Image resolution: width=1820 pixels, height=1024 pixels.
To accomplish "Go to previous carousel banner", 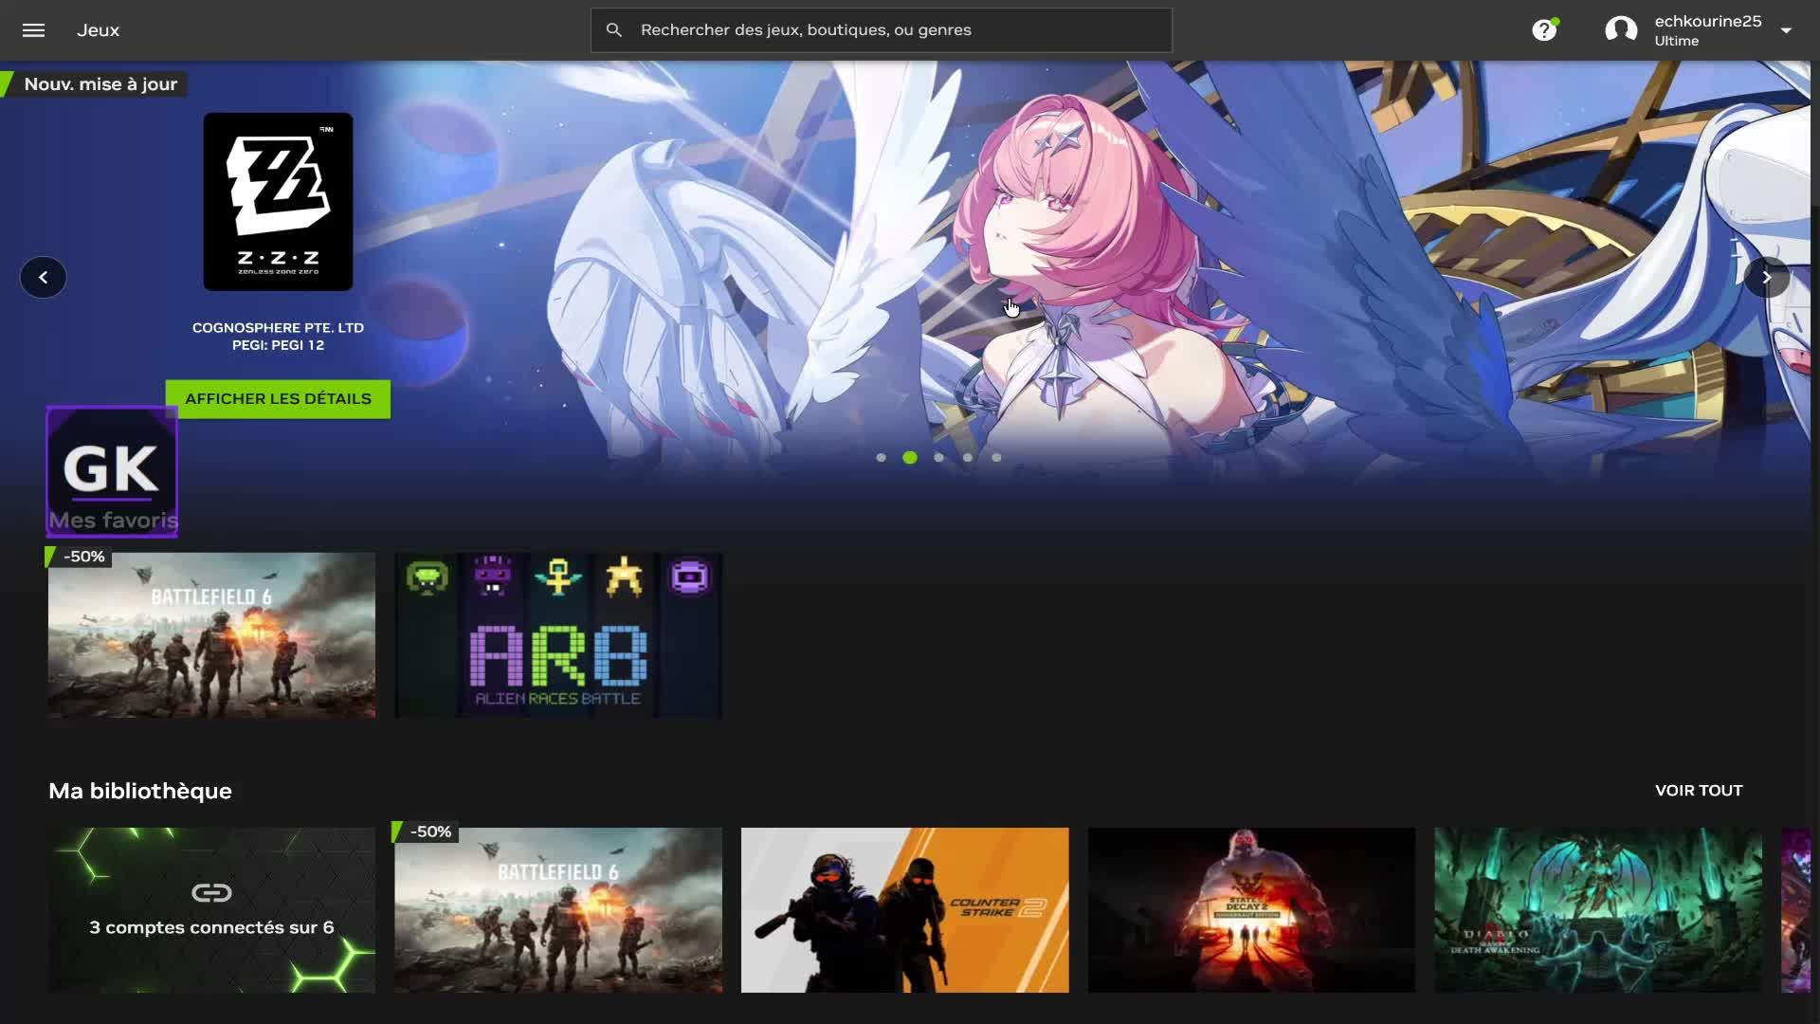I will pos(43,278).
